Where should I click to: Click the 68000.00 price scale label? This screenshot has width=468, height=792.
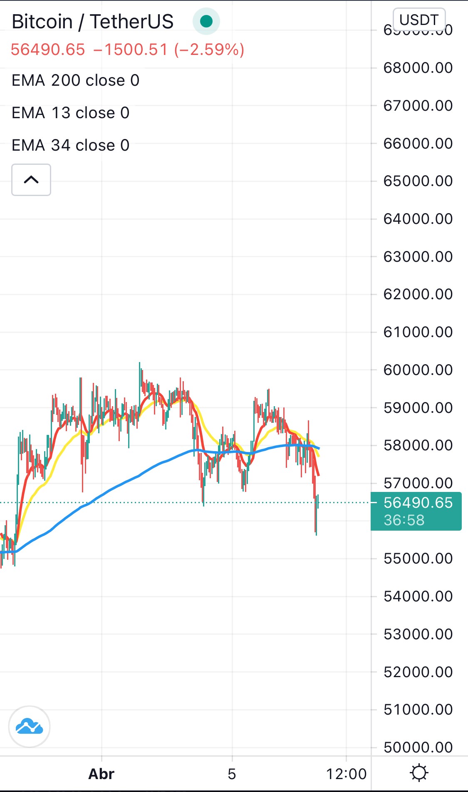coord(418,68)
